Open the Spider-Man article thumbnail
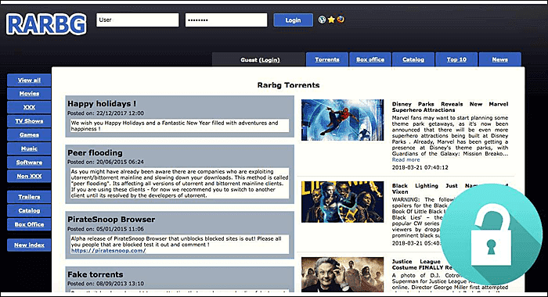The width and height of the screenshot is (548, 297). (343, 120)
